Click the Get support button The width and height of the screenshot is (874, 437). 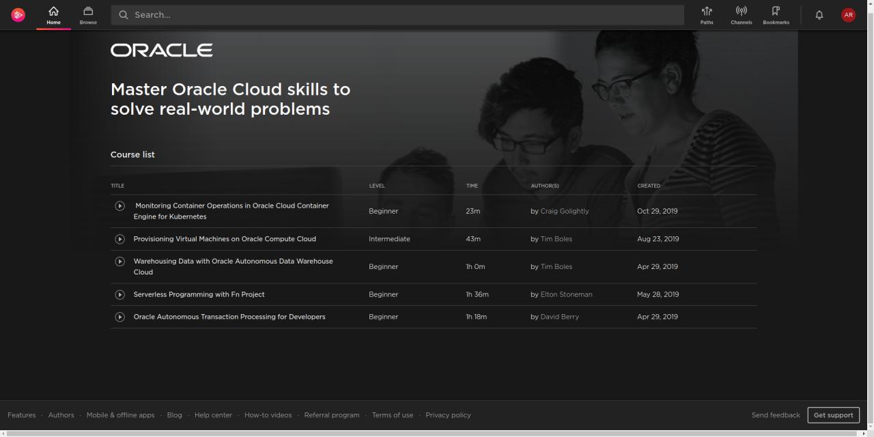tap(833, 414)
